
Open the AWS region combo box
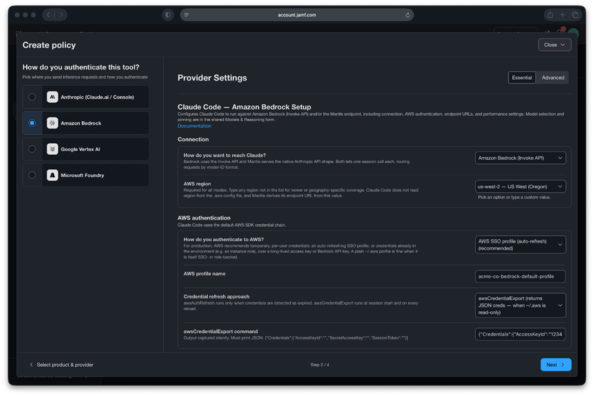[x=520, y=186]
